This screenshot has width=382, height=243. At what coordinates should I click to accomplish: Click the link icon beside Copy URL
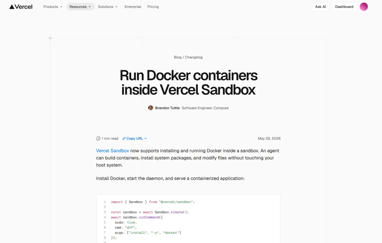click(124, 138)
